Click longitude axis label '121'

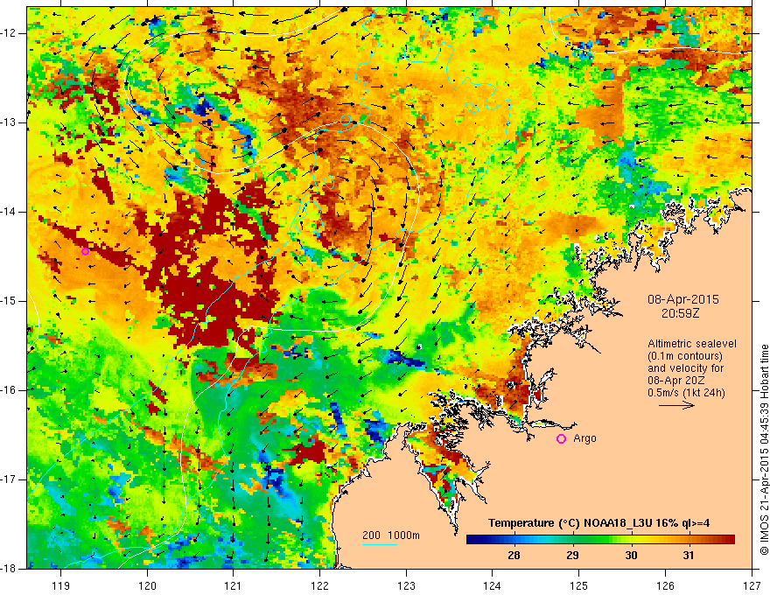234,585
